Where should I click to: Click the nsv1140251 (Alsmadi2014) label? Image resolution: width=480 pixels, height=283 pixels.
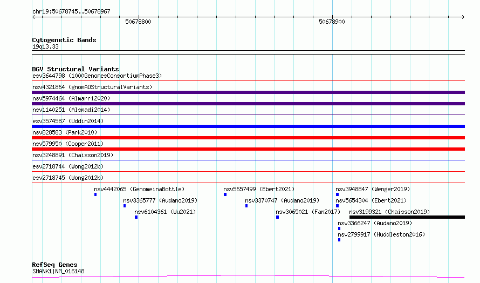pyautogui.click(x=71, y=110)
